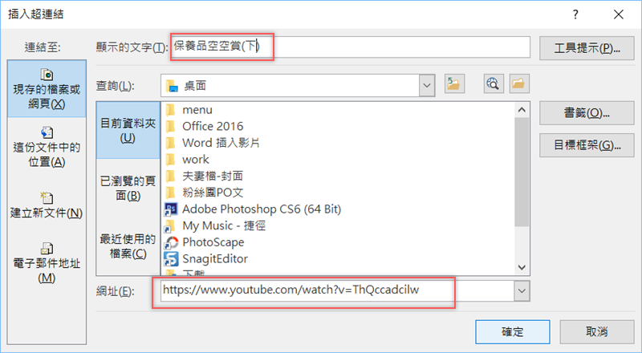Select Existing File or Web Page (現存的檔案或網頁) icon
The width and height of the screenshot is (642, 353).
click(47, 75)
